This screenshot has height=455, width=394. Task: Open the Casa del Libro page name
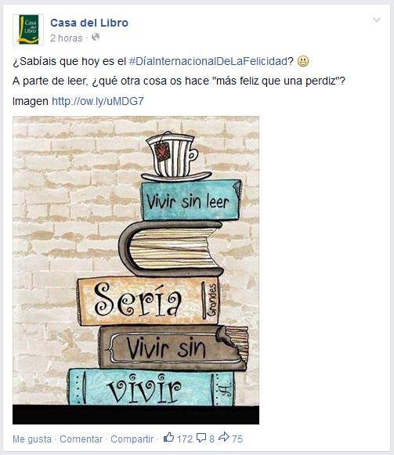click(89, 23)
